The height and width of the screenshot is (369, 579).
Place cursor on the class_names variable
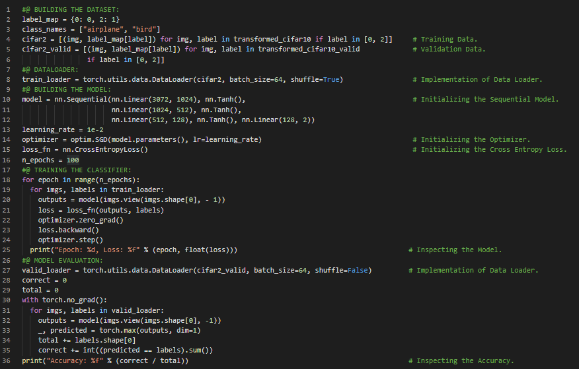point(44,30)
